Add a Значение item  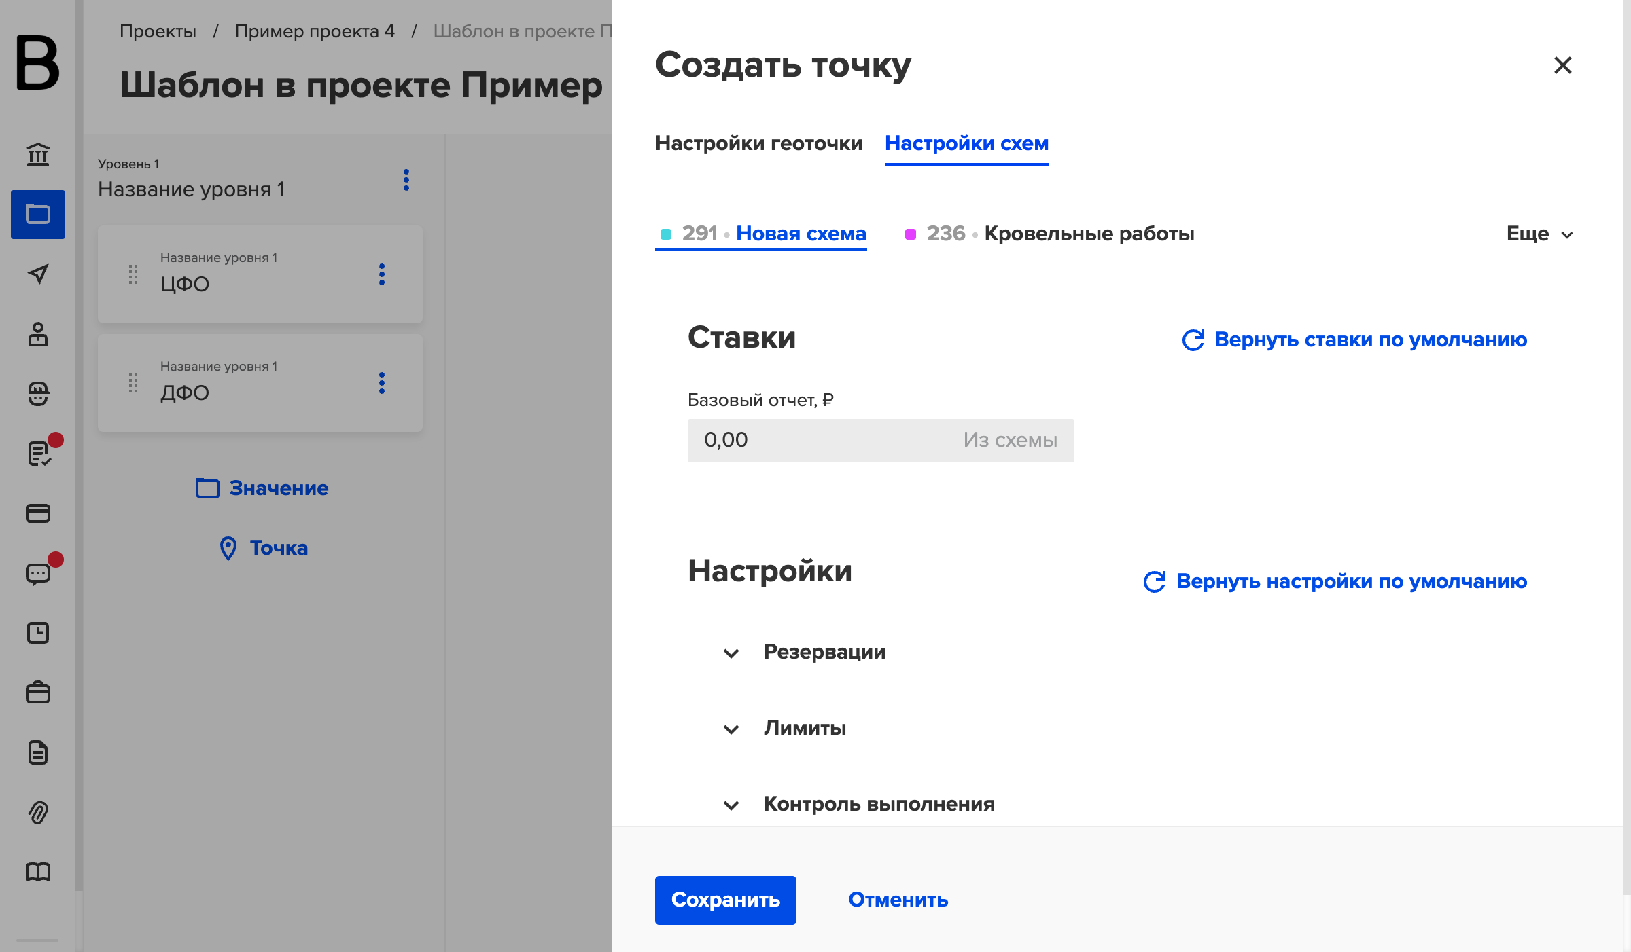pos(262,488)
